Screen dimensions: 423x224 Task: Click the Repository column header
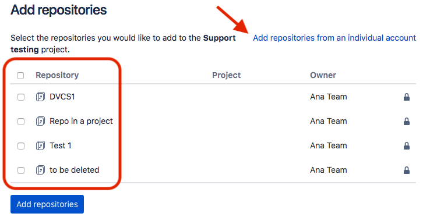pyautogui.click(x=57, y=75)
